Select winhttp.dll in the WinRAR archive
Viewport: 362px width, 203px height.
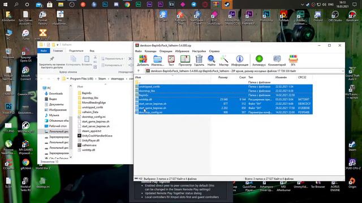point(223,99)
